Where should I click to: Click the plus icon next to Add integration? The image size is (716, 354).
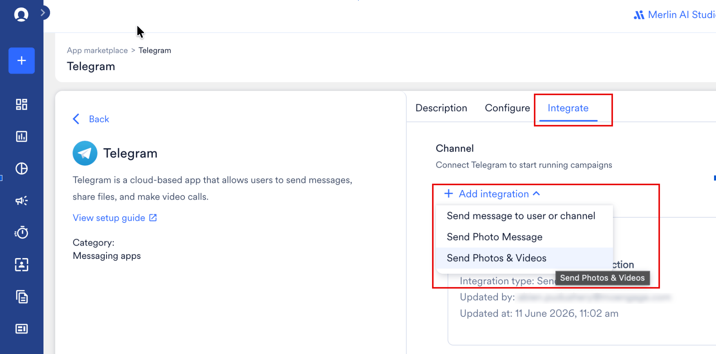click(449, 193)
